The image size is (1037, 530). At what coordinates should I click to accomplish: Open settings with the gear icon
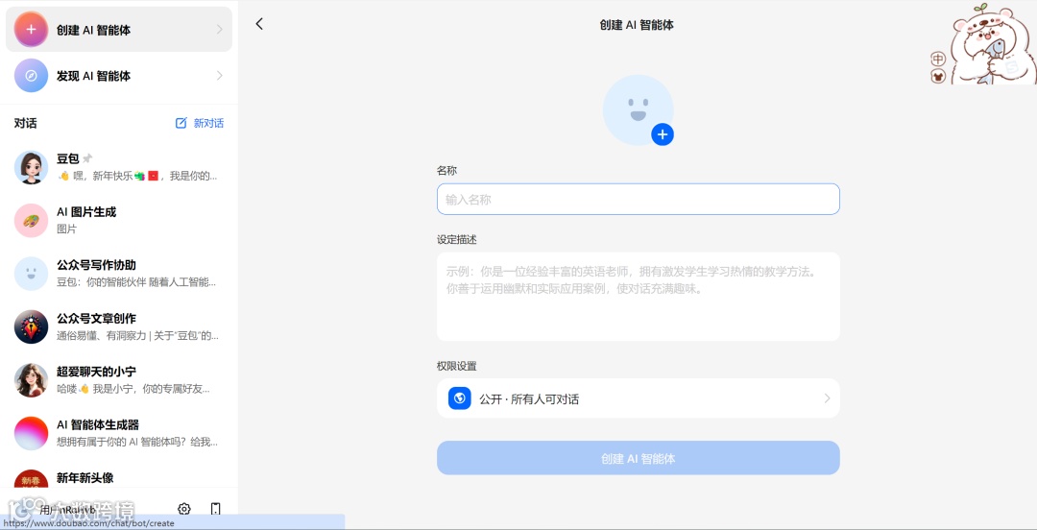point(183,509)
